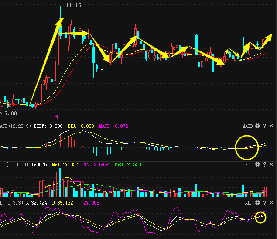Screen dimensions: 277x239
Task: Click the MACD (12,26,9) parameters label
Action: click(x=15, y=126)
